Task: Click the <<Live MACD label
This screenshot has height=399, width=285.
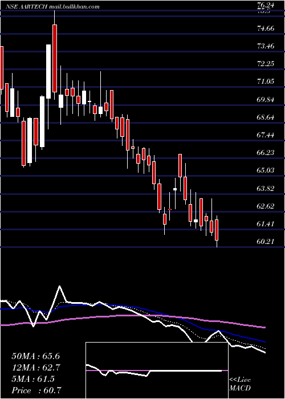Action: pos(240,384)
